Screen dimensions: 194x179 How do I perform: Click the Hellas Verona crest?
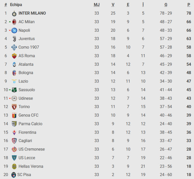point(14,167)
